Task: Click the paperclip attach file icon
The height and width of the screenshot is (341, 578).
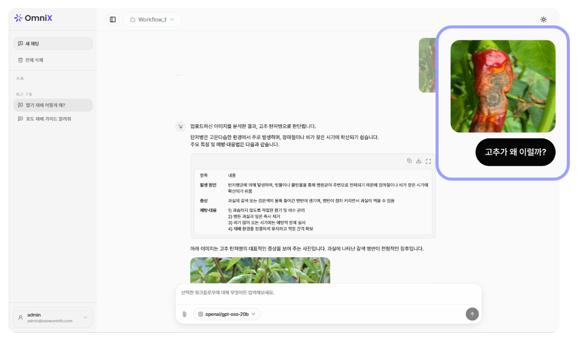Action: pos(185,314)
